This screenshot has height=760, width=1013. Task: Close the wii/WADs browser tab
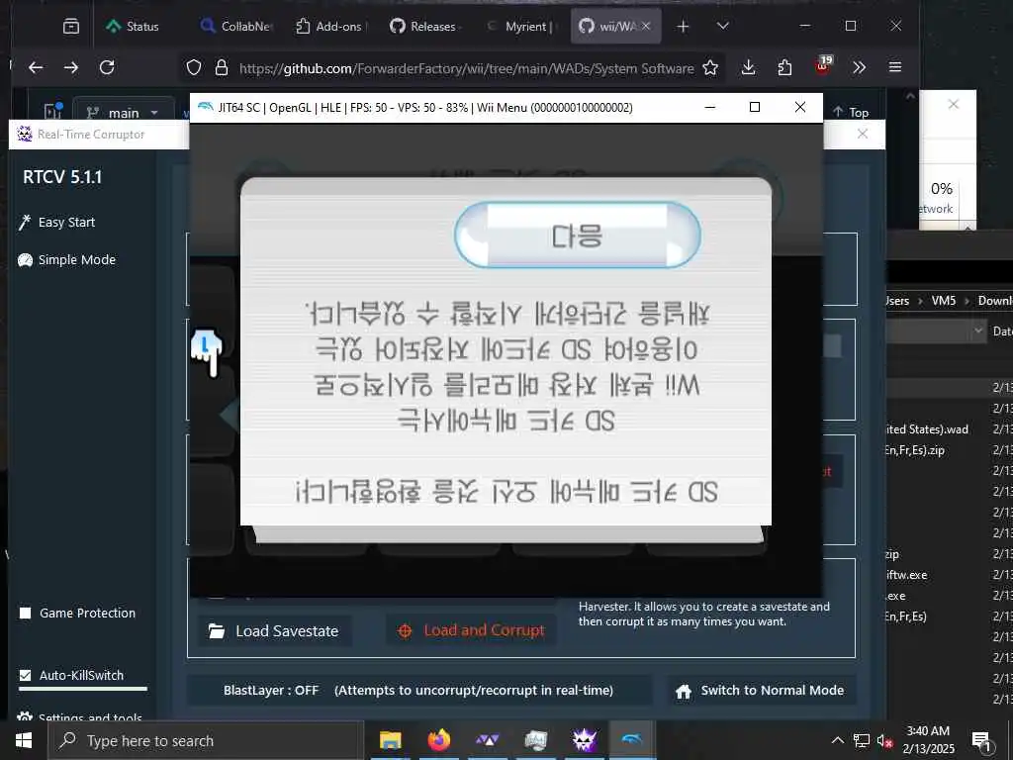[646, 26]
